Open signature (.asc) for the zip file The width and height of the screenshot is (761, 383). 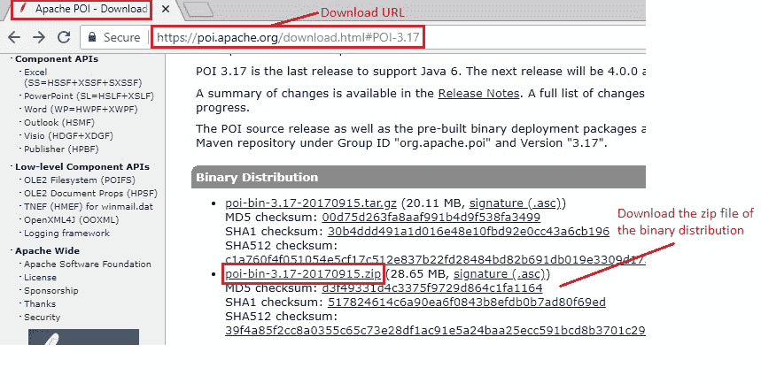(500, 274)
